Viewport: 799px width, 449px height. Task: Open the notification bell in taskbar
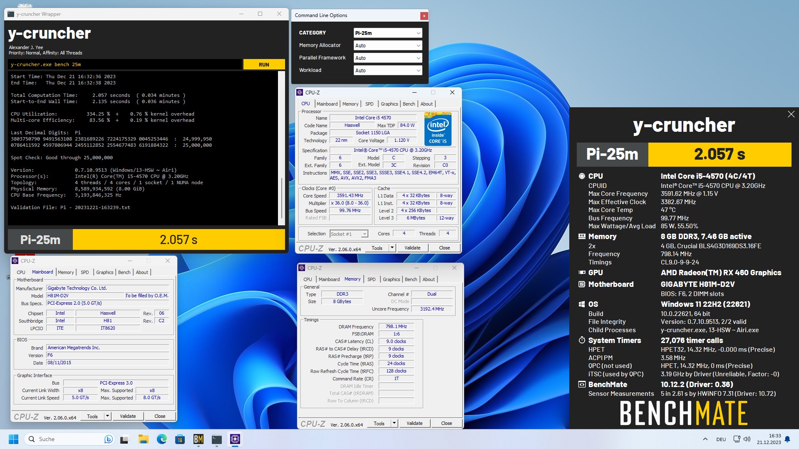coord(787,439)
